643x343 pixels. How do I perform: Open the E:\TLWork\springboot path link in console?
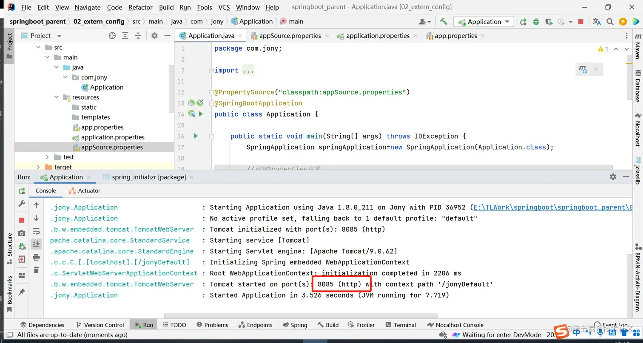click(x=553, y=207)
